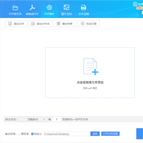Click the 浏览 browse button

tap(95, 134)
